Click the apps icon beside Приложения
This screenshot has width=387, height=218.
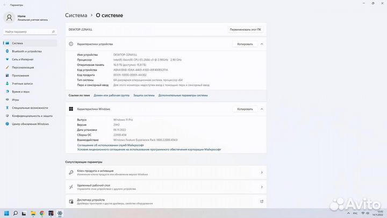pos(7,75)
